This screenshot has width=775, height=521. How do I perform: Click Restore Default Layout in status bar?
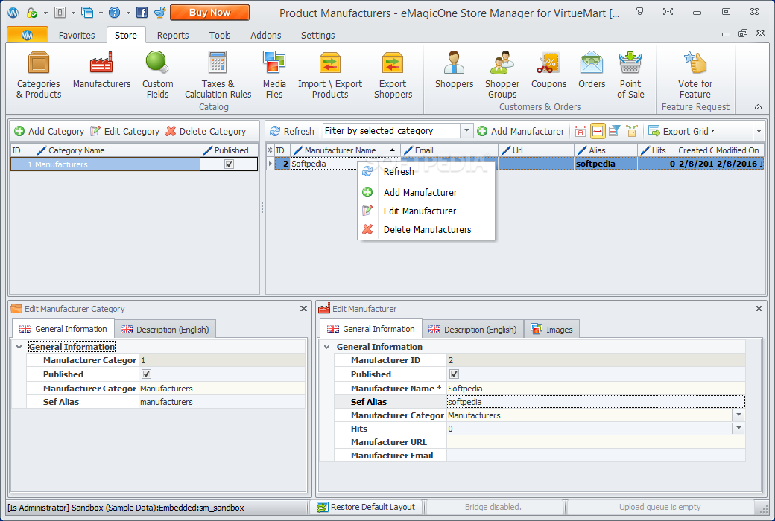pyautogui.click(x=366, y=507)
